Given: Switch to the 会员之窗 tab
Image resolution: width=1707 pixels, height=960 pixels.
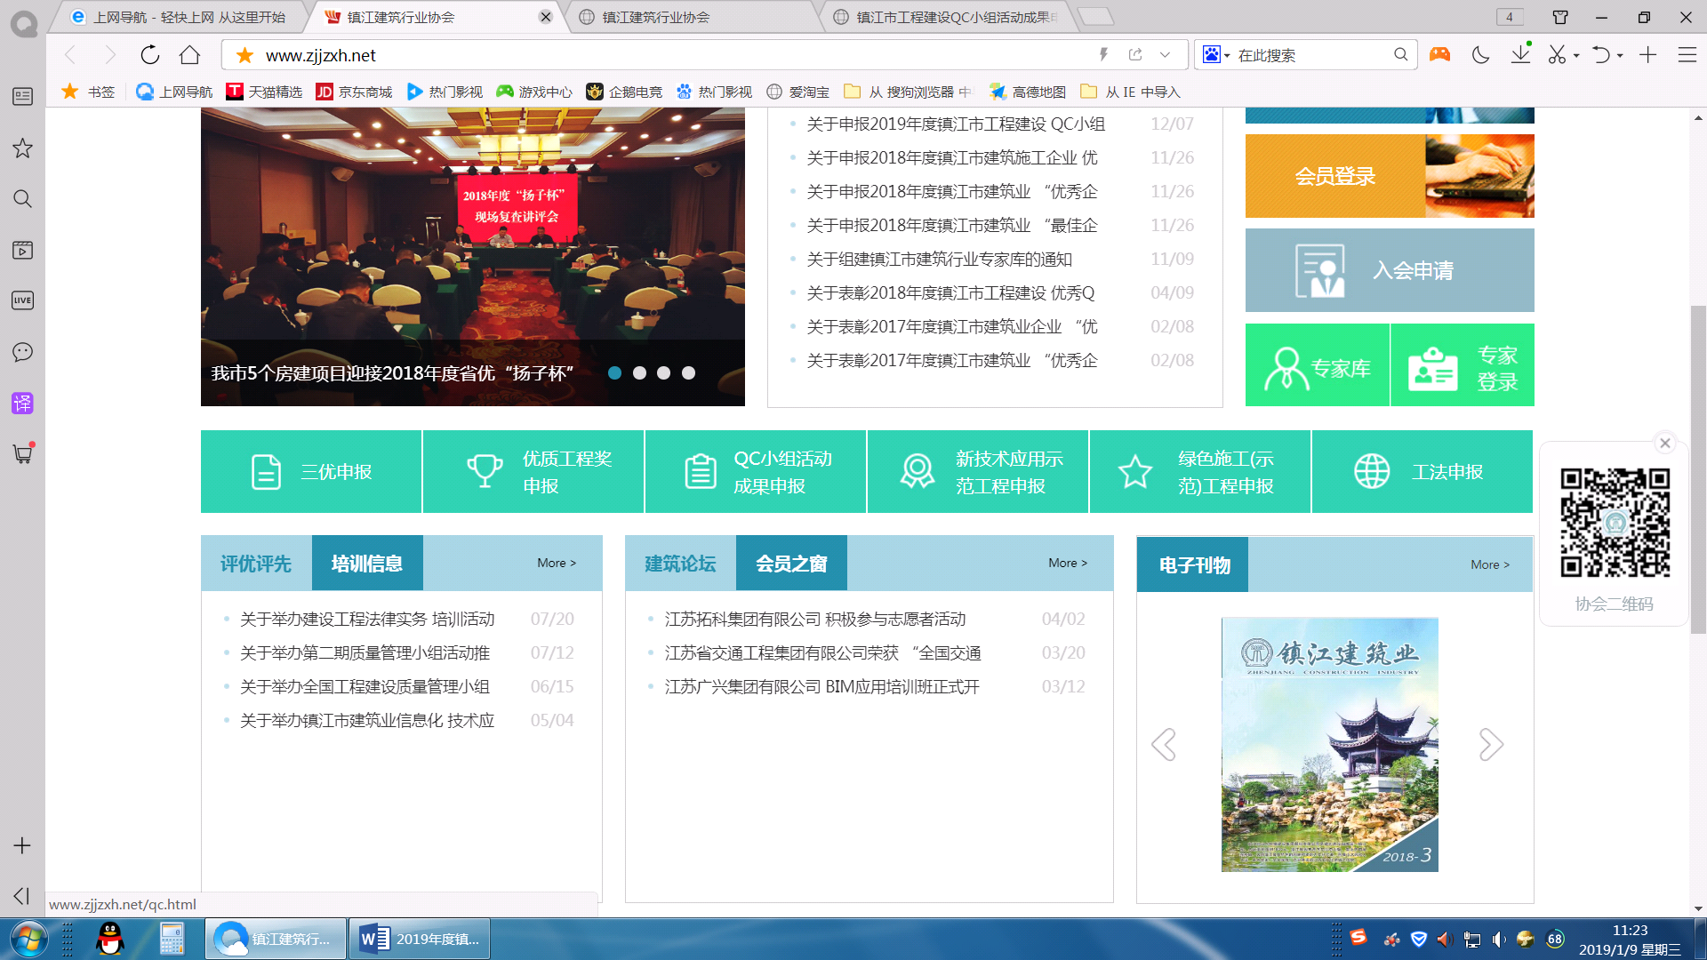Looking at the screenshot, I should tap(790, 562).
